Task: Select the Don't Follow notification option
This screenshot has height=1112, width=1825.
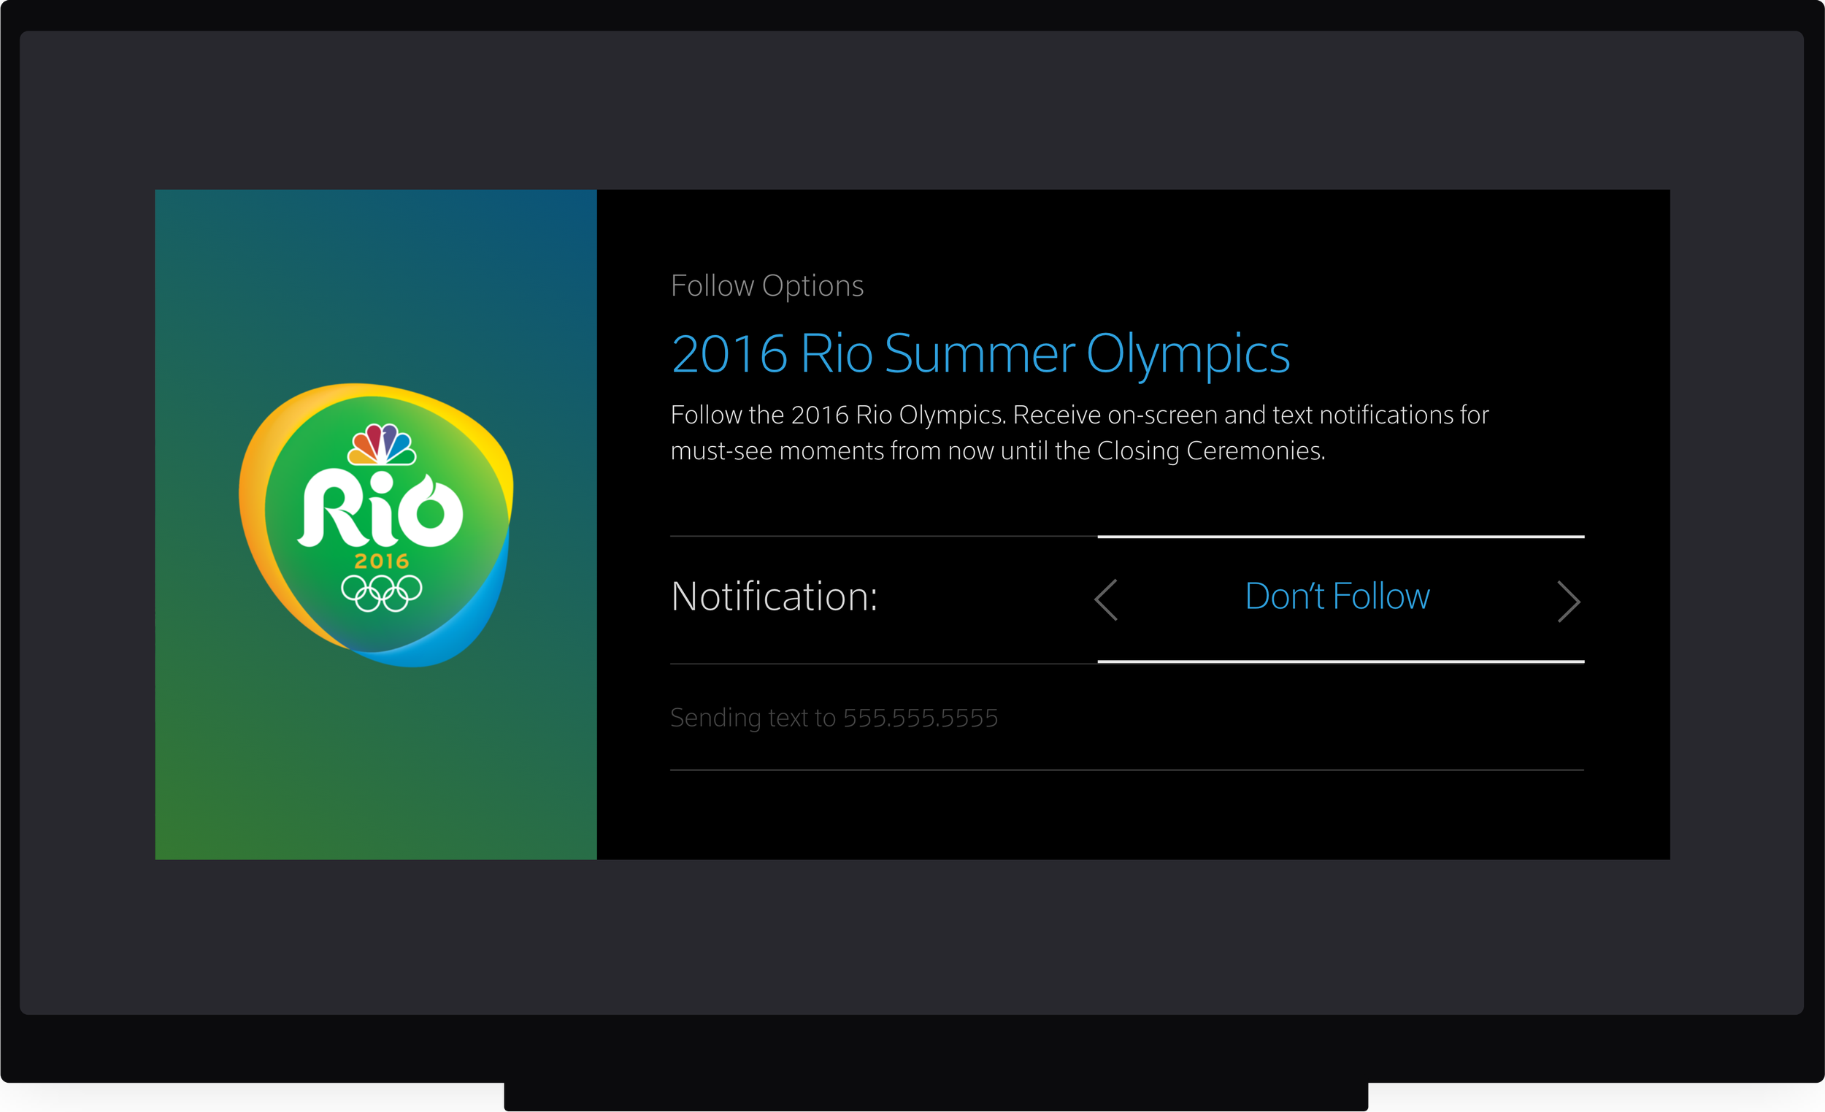Action: click(x=1337, y=597)
